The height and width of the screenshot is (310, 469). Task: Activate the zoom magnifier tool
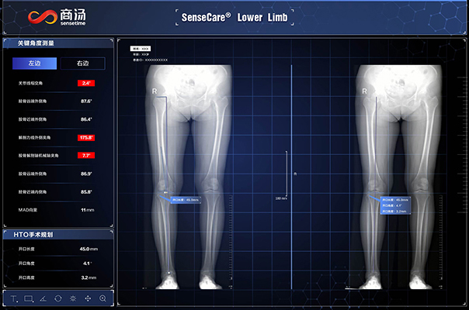pos(103,298)
